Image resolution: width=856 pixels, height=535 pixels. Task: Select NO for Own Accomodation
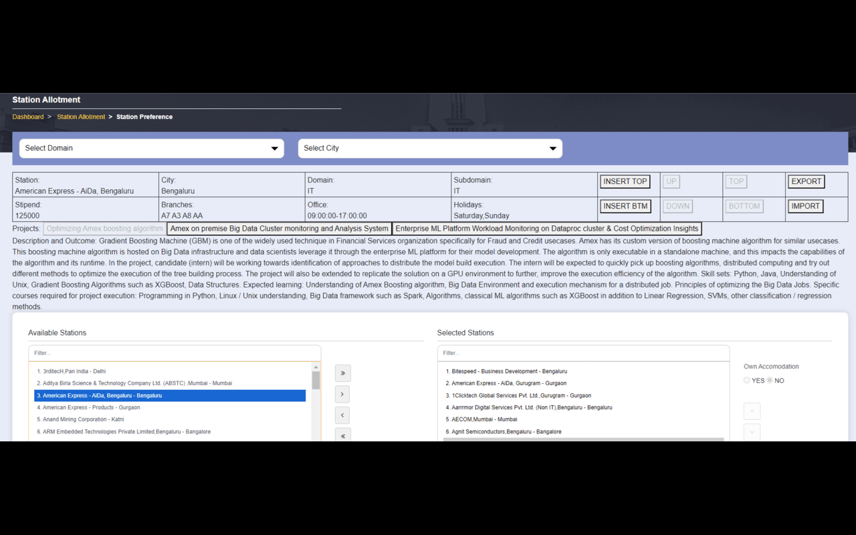click(x=770, y=381)
